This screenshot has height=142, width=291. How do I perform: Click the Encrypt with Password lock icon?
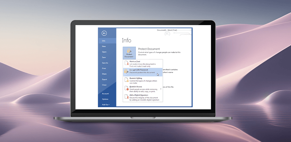(x=127, y=71)
